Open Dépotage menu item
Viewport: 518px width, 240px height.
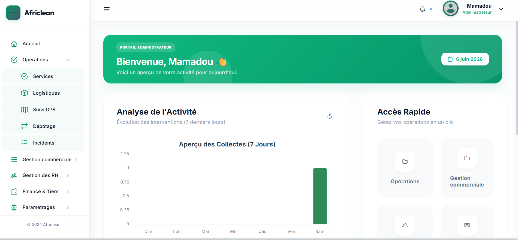[43, 126]
